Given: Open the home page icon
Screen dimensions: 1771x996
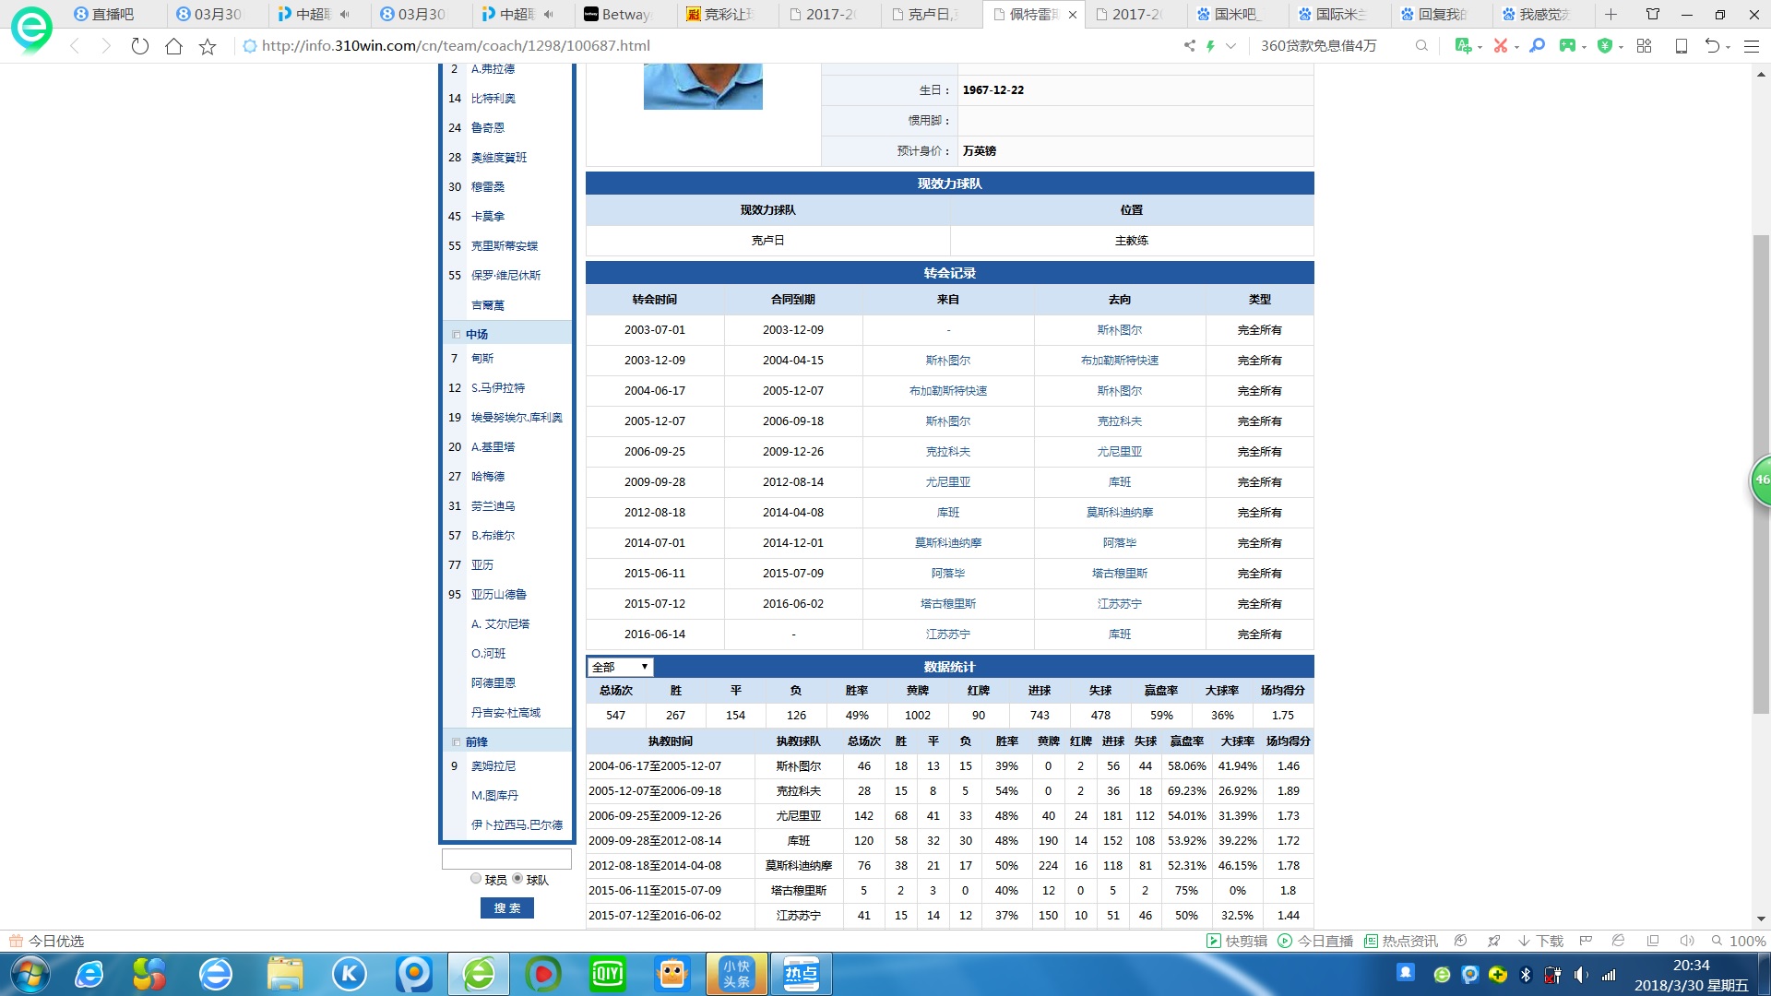Looking at the screenshot, I should click(173, 46).
